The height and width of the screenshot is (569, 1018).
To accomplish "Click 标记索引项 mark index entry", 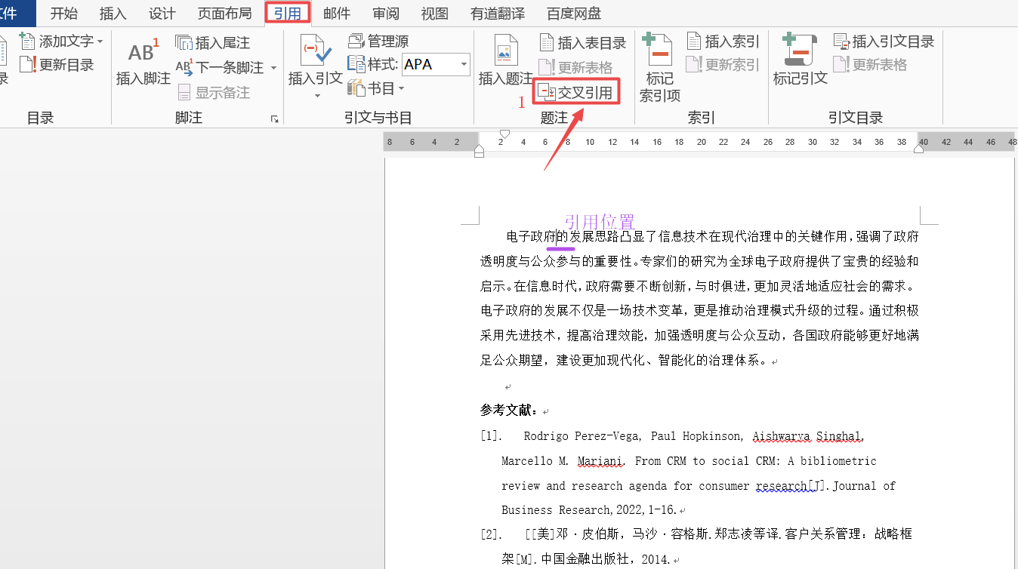I will coord(660,68).
